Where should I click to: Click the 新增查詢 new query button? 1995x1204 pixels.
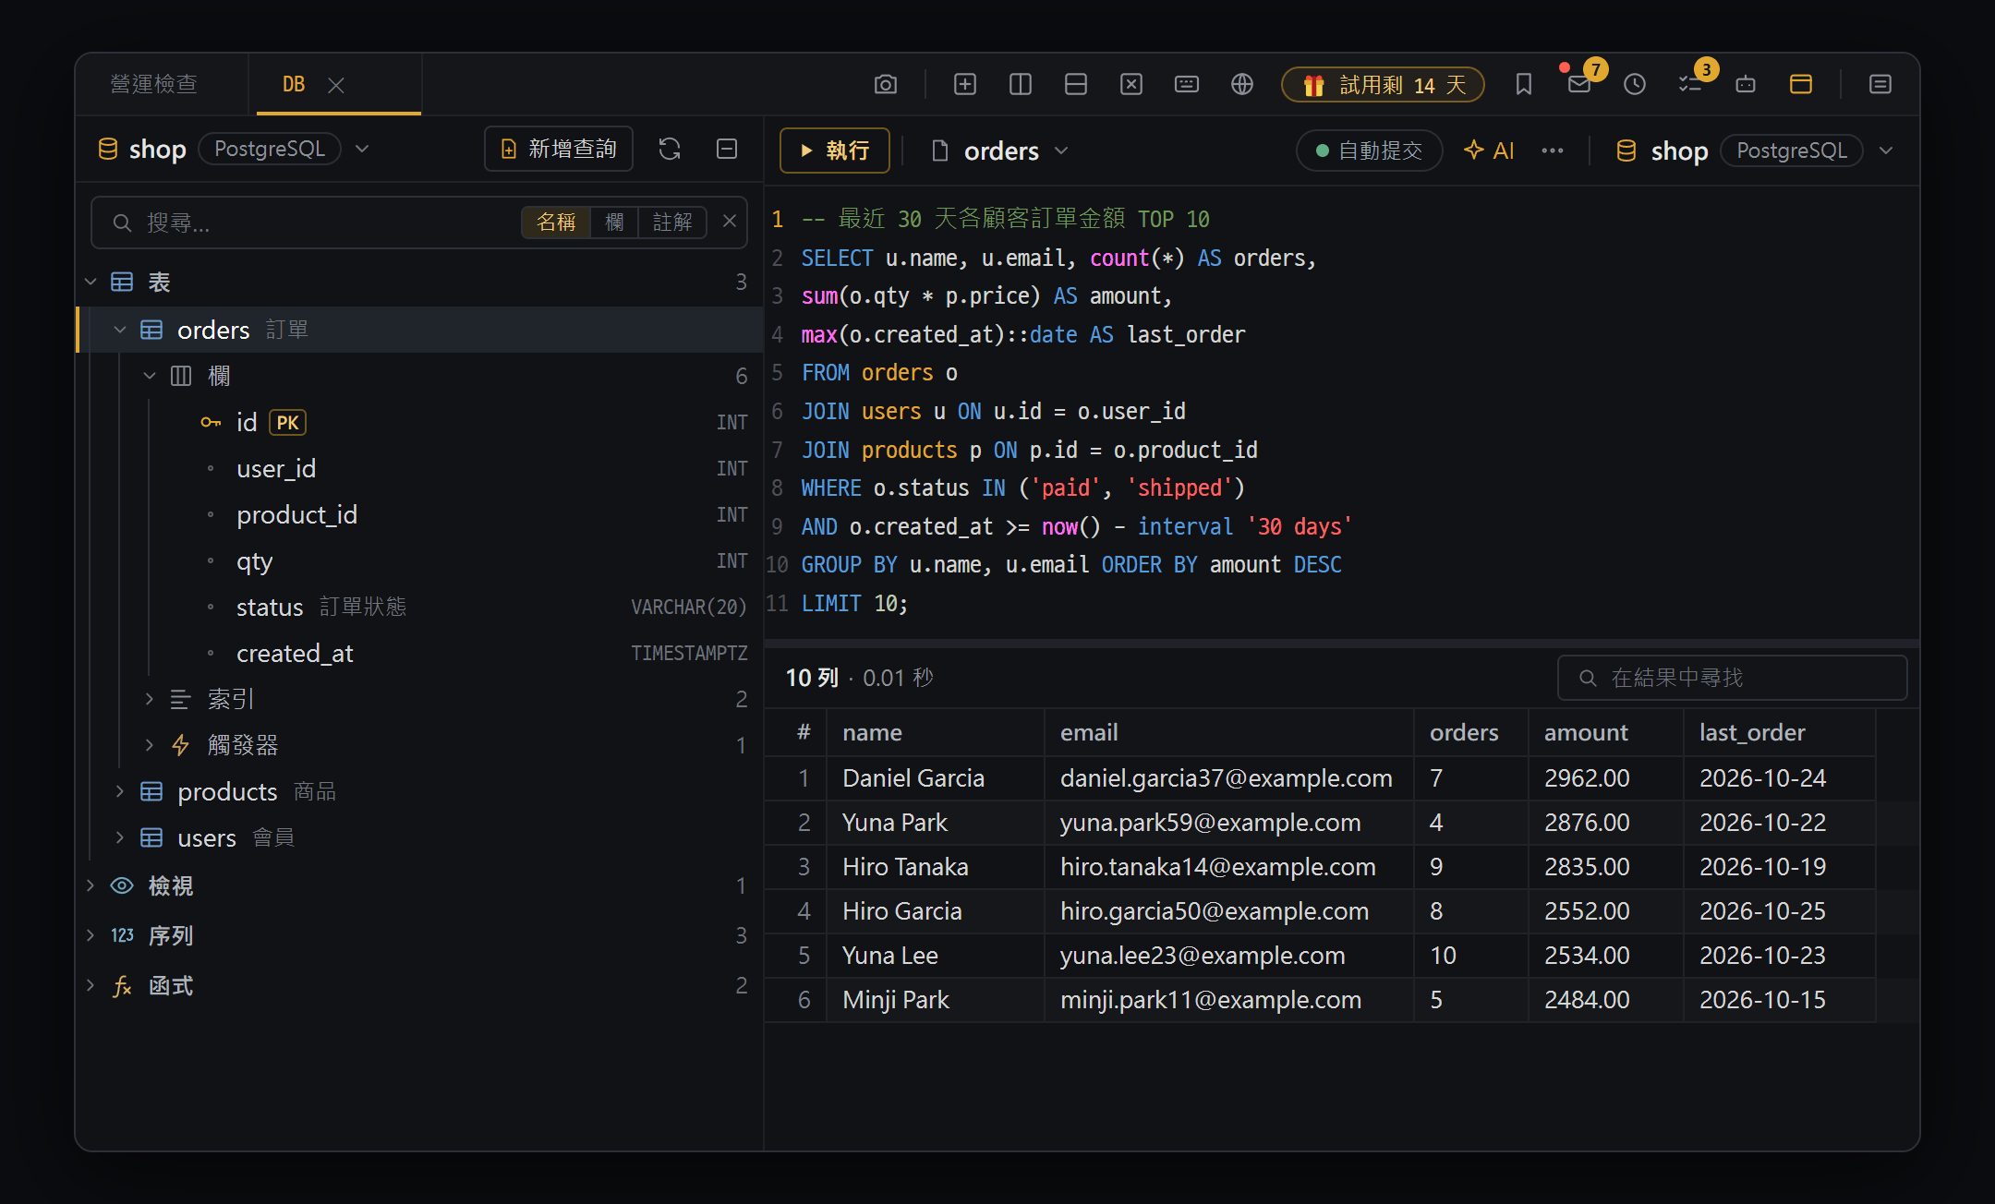pos(559,149)
